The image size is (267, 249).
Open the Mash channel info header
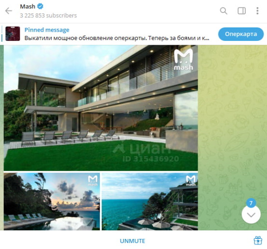[x=48, y=11]
